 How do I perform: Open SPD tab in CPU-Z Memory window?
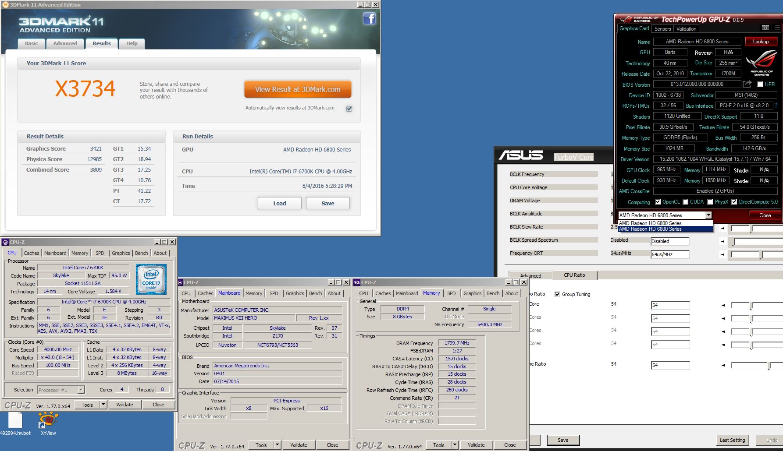452,293
